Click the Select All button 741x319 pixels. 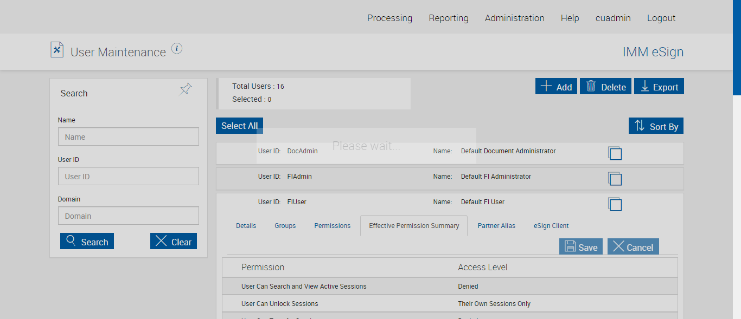click(x=239, y=126)
